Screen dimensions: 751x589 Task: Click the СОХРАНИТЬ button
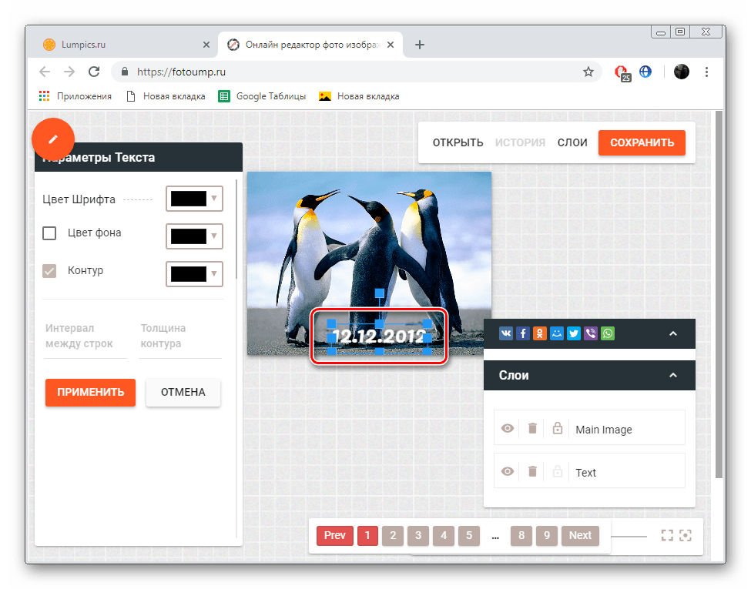(x=642, y=142)
